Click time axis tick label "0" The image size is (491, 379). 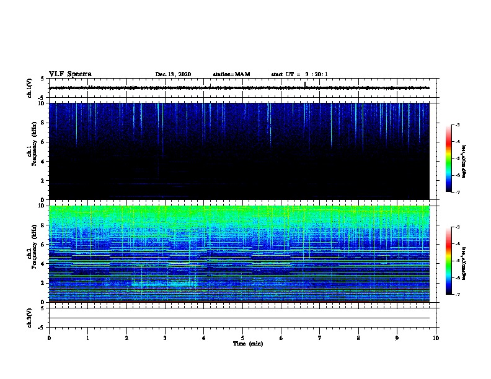coord(49,338)
